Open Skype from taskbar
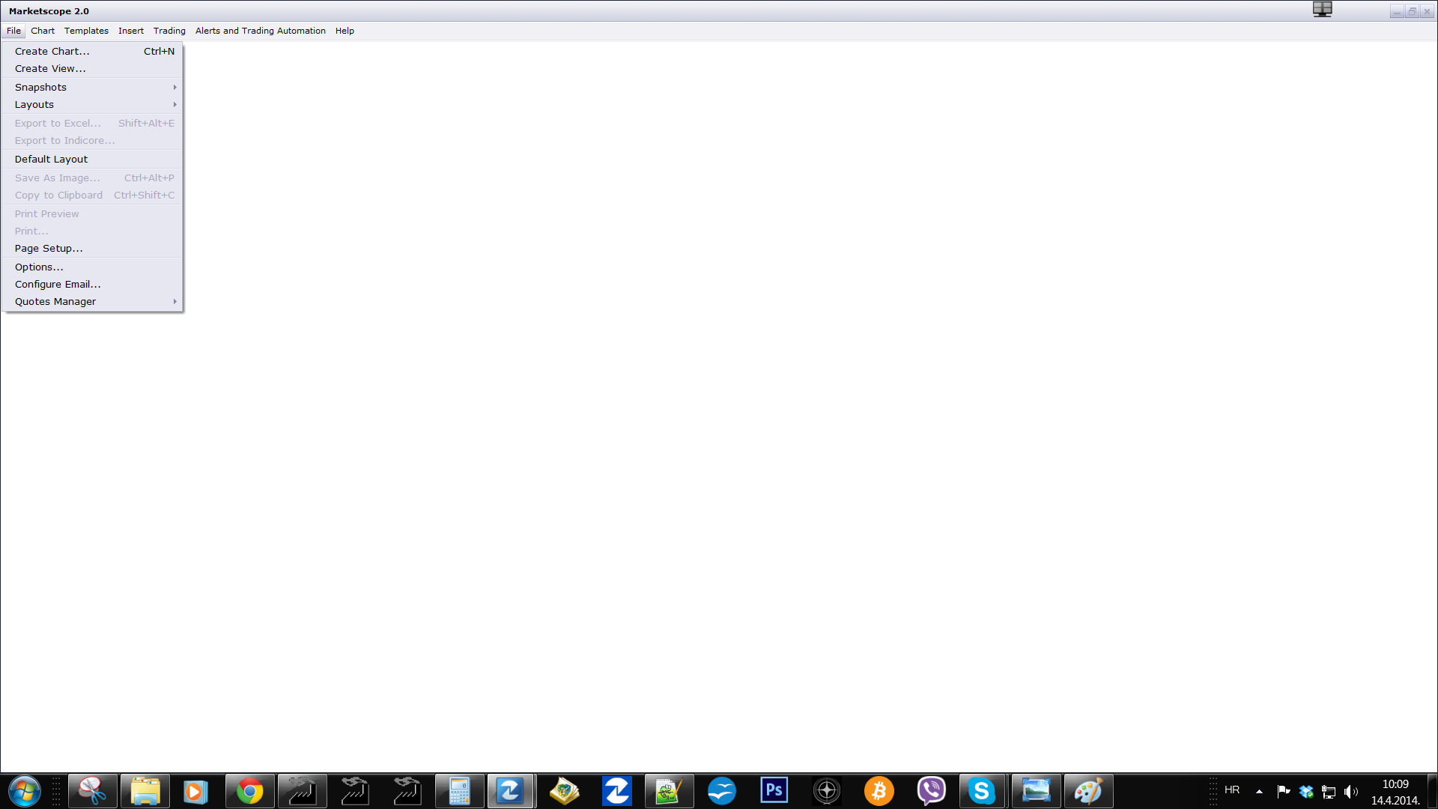1438x809 pixels. [982, 791]
